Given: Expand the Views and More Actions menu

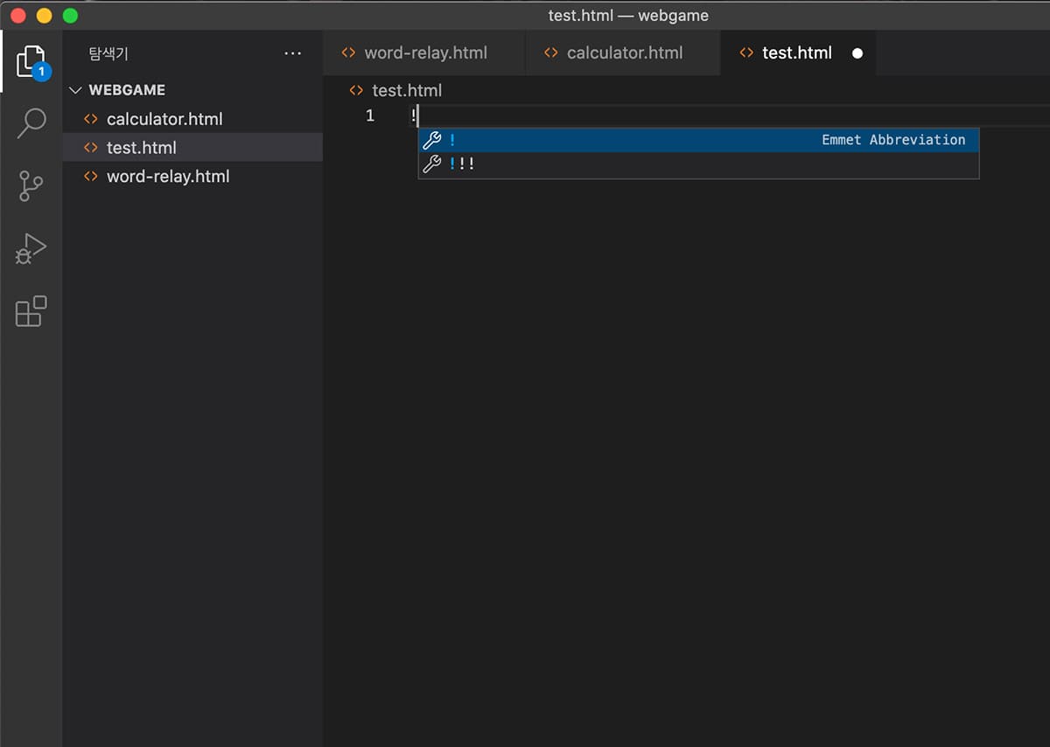Looking at the screenshot, I should tap(292, 53).
